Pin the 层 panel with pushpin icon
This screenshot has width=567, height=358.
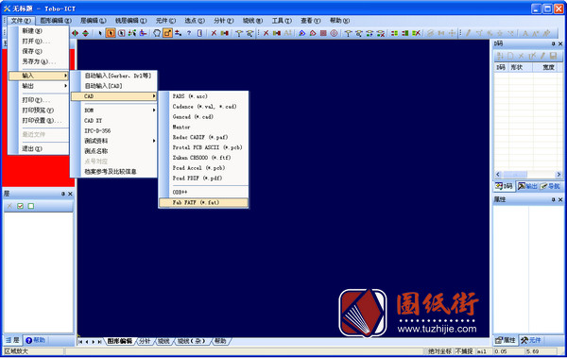point(63,194)
